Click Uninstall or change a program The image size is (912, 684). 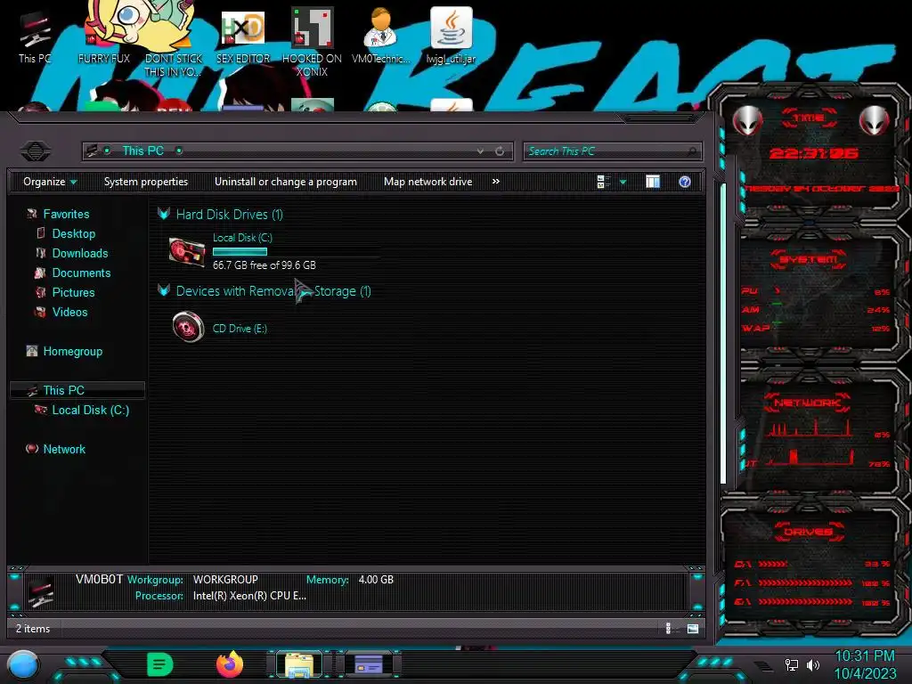point(286,182)
